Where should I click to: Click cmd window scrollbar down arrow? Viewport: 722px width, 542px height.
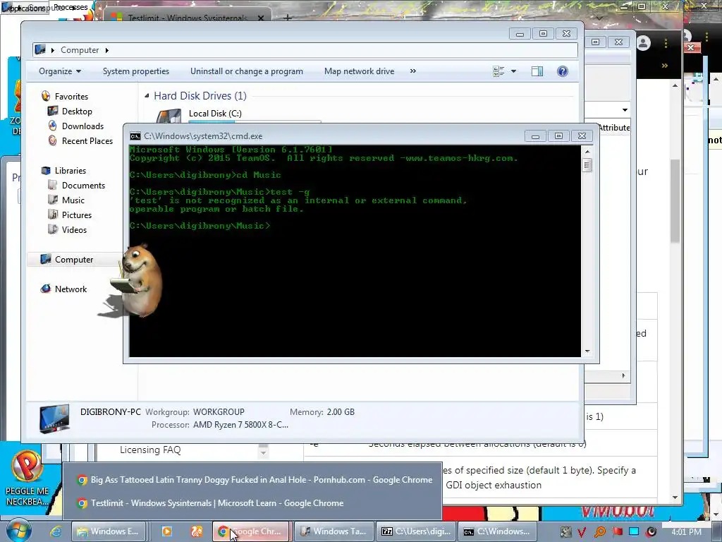click(x=587, y=351)
